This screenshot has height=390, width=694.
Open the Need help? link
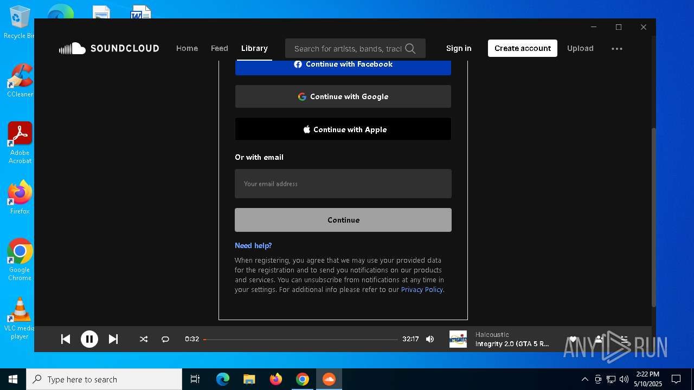pyautogui.click(x=253, y=245)
